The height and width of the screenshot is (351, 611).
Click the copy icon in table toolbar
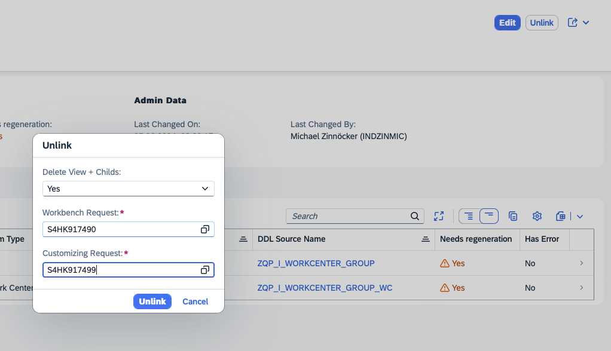click(x=513, y=216)
